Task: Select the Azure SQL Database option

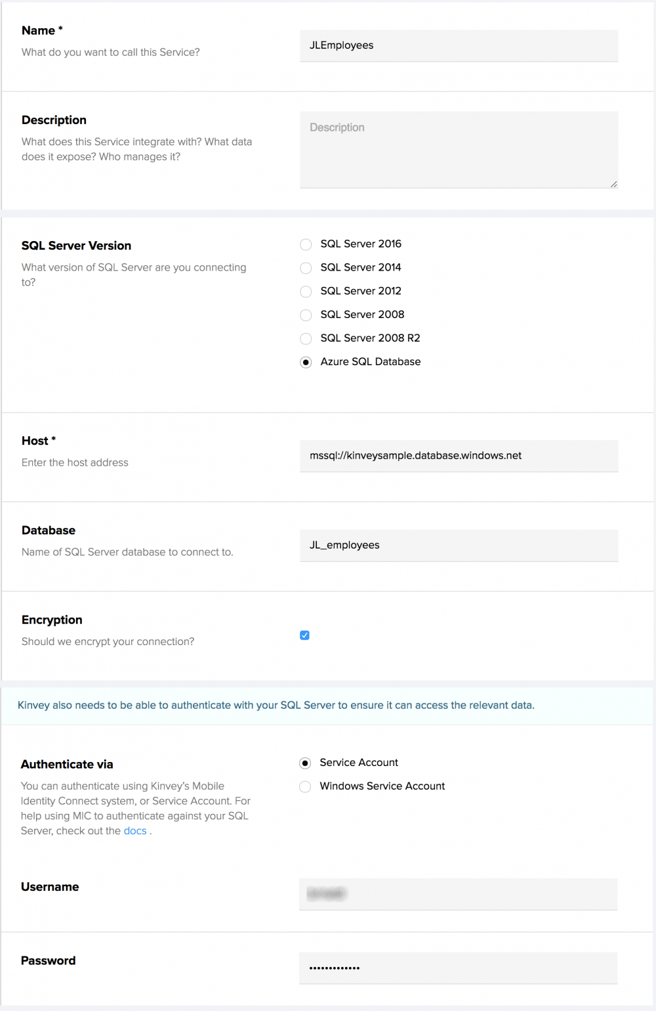Action: click(x=306, y=362)
